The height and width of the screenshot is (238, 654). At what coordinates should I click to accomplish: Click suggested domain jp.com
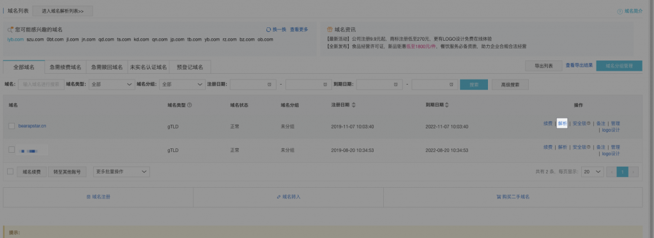[x=178, y=39]
